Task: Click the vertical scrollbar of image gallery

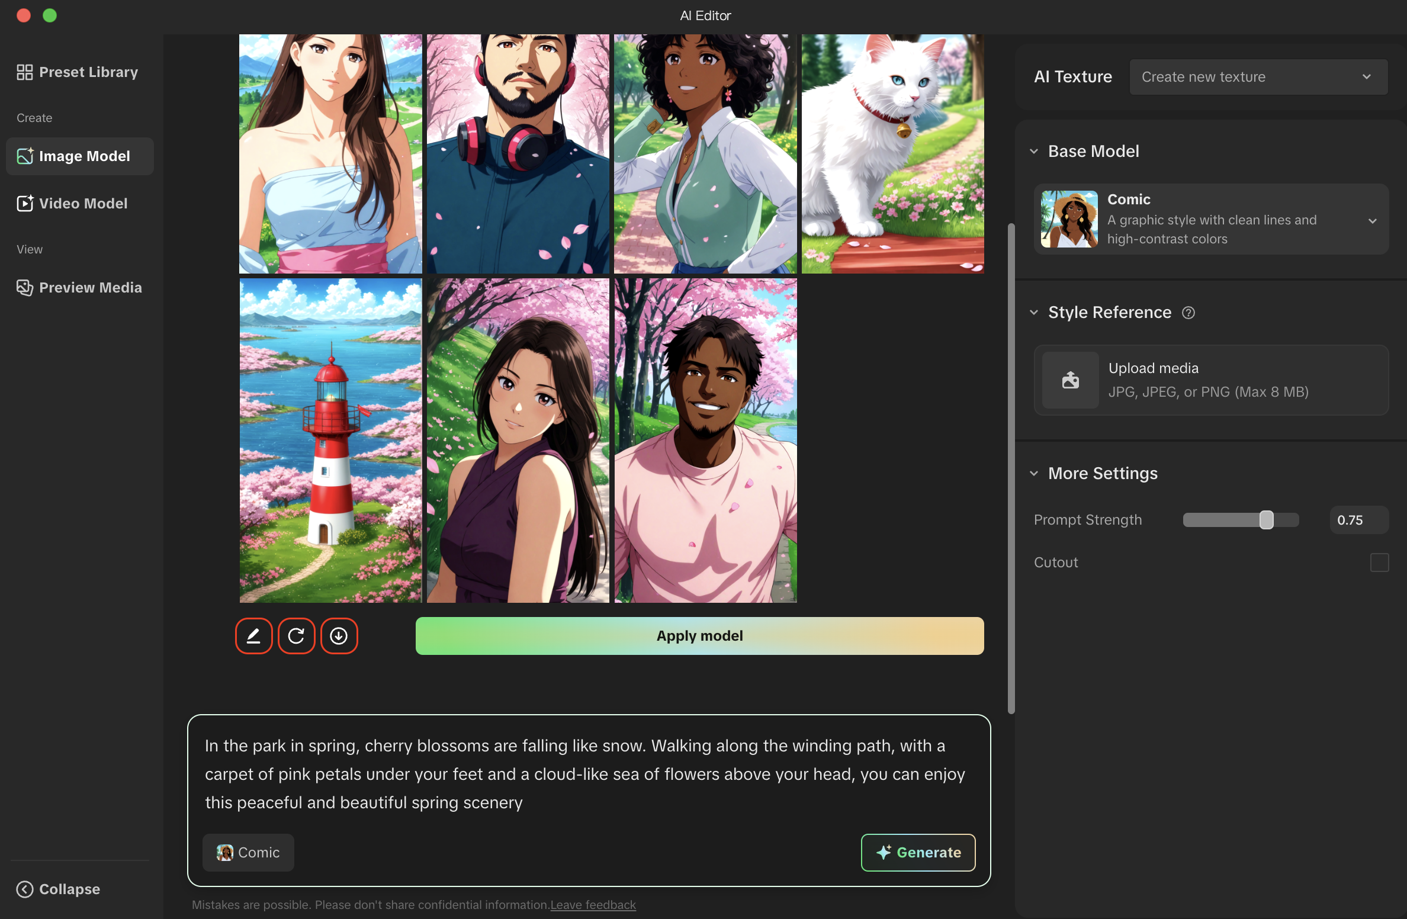Action: 1011,468
